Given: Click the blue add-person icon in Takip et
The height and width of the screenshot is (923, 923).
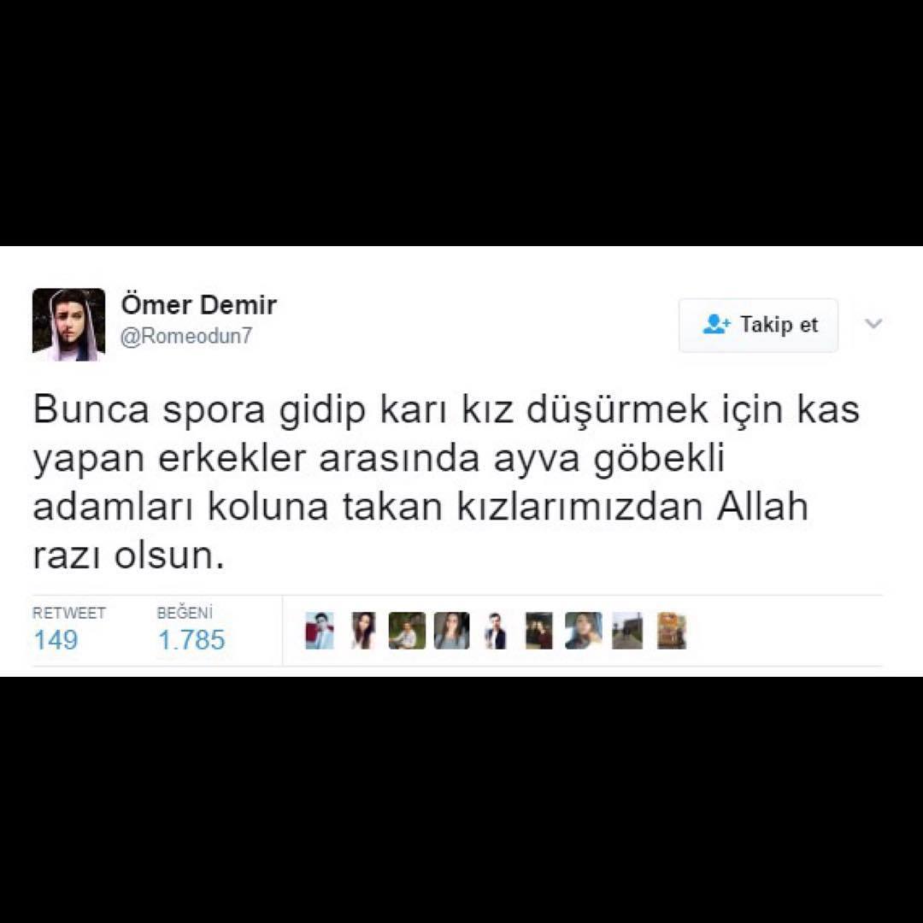Looking at the screenshot, I should pos(716,325).
